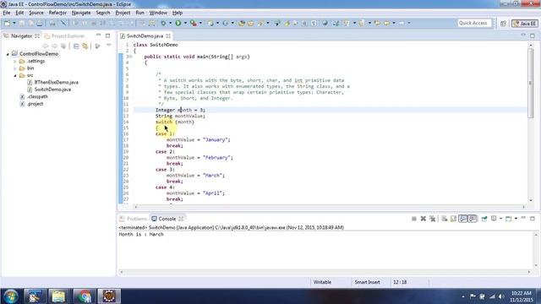Image resolution: width=541 pixels, height=304 pixels.
Task: Switch to the Java EE perspective
Action: tap(525, 23)
